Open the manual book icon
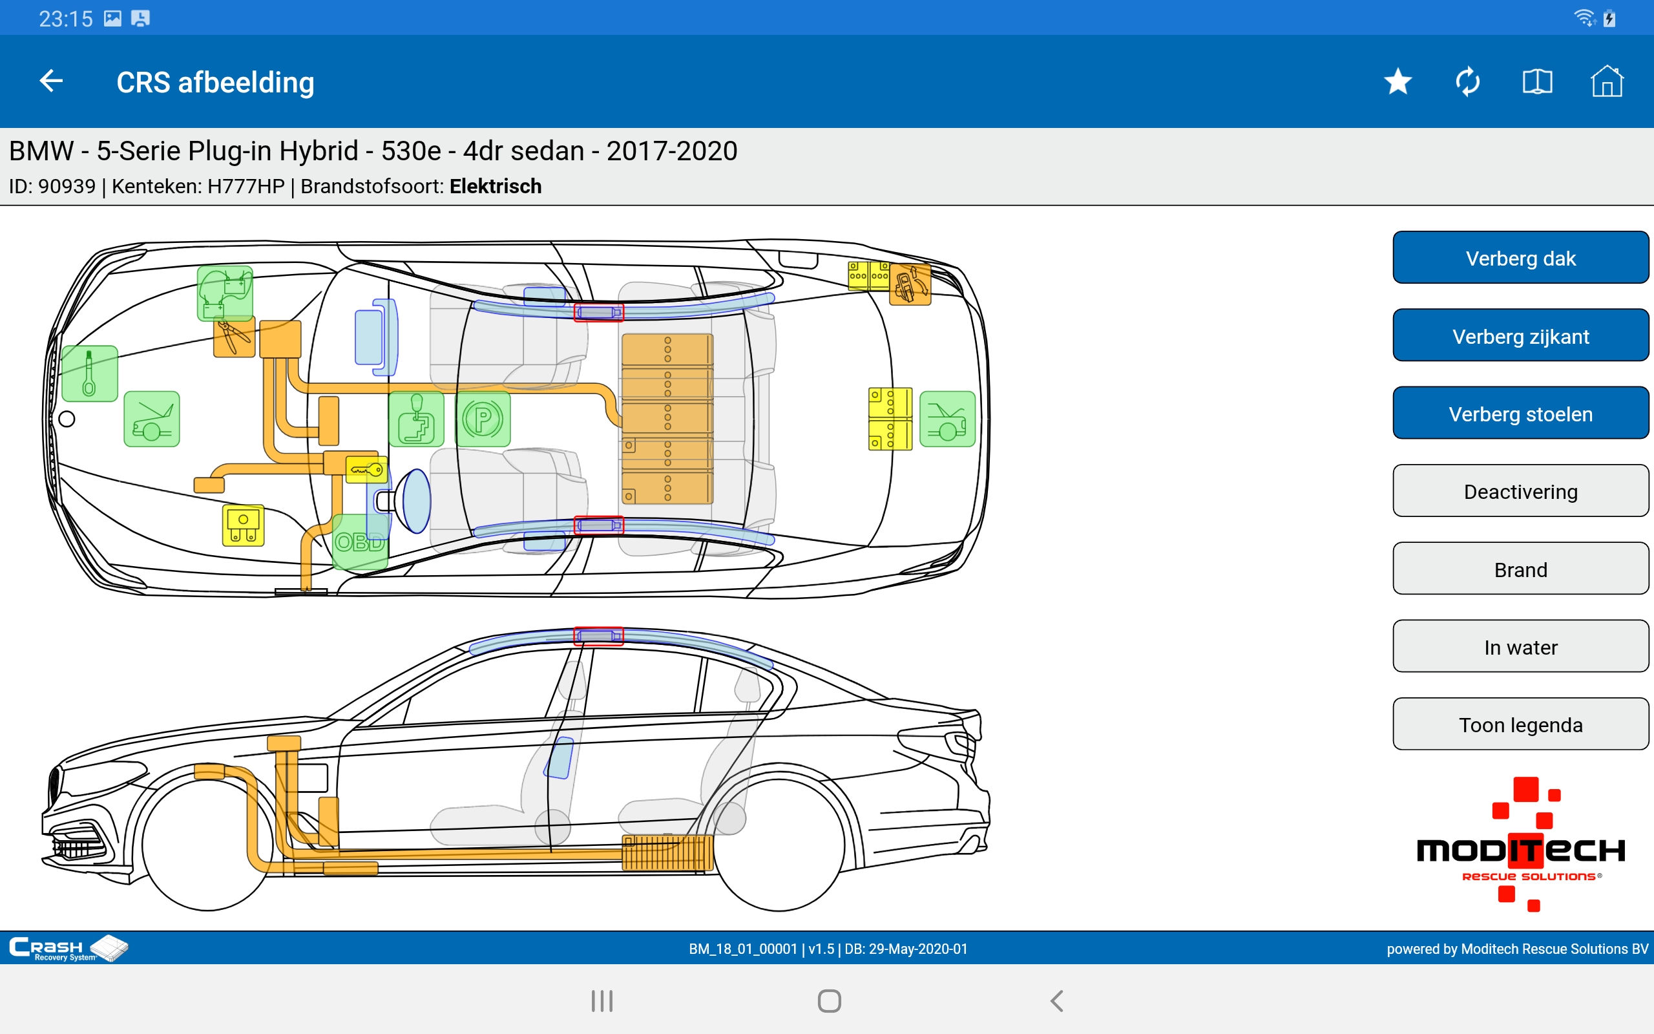 point(1537,82)
